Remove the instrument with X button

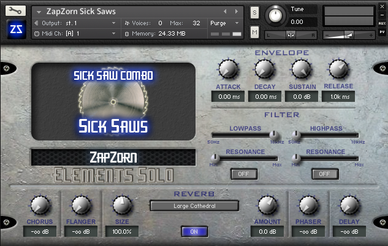tap(382, 7)
